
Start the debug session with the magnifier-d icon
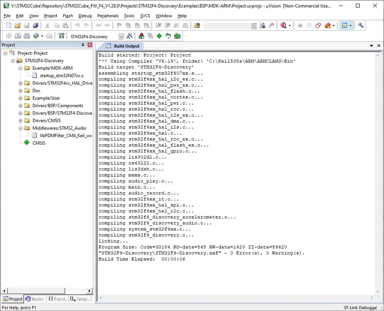[x=283, y=25]
